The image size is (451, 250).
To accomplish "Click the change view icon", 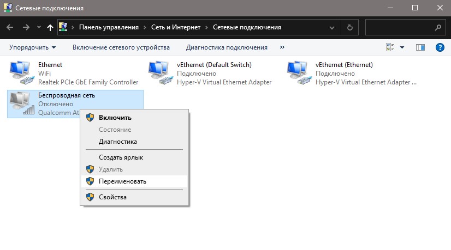I will [x=390, y=47].
